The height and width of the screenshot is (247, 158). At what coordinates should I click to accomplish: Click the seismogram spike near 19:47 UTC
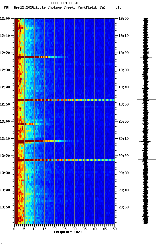(x=146, y=99)
